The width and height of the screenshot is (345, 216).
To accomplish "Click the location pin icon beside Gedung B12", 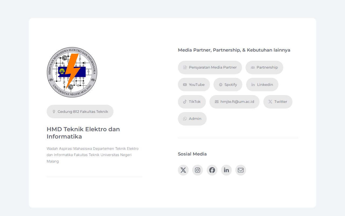I will 54,112.
